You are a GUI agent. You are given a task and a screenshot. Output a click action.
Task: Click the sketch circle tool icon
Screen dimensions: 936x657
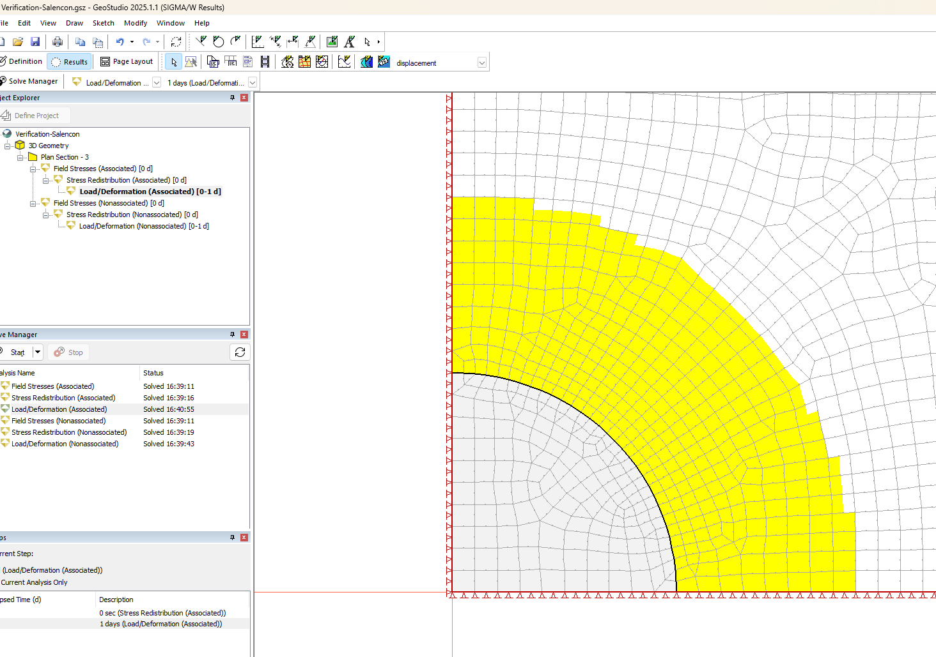coord(219,42)
